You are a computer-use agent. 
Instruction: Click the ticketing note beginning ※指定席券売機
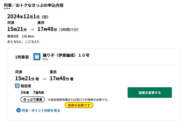(x=79, y=100)
